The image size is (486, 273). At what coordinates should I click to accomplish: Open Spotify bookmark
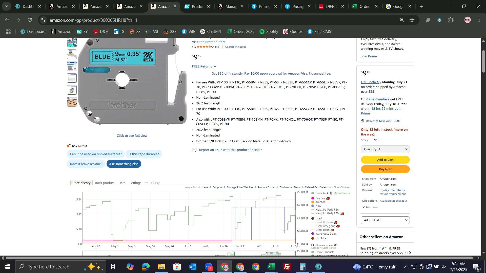tap(269, 32)
